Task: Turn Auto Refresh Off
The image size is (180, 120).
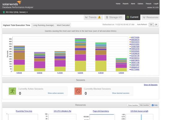Action: 156,24
